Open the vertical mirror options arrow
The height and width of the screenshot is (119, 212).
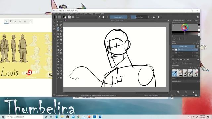[x=161, y=17]
